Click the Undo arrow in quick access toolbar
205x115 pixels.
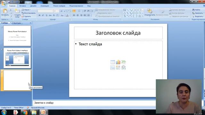pyautogui.click(x=12, y=2)
